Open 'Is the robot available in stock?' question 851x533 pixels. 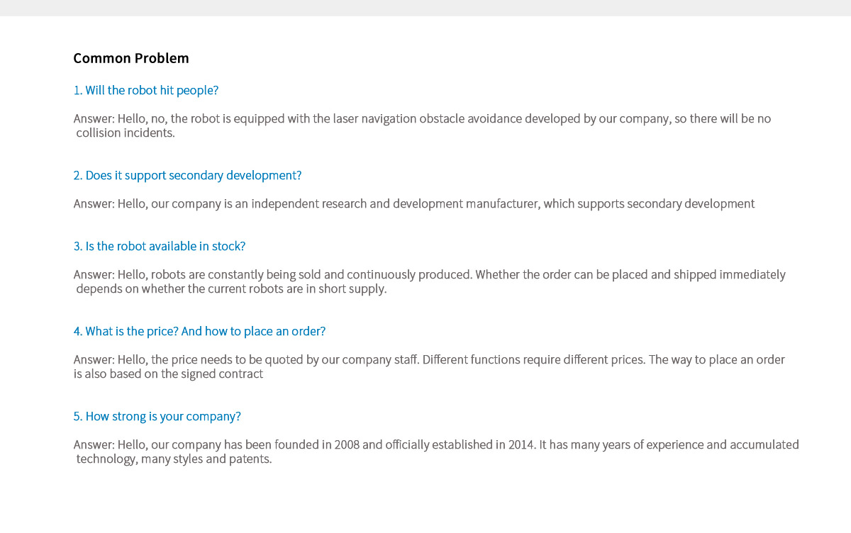pos(160,247)
